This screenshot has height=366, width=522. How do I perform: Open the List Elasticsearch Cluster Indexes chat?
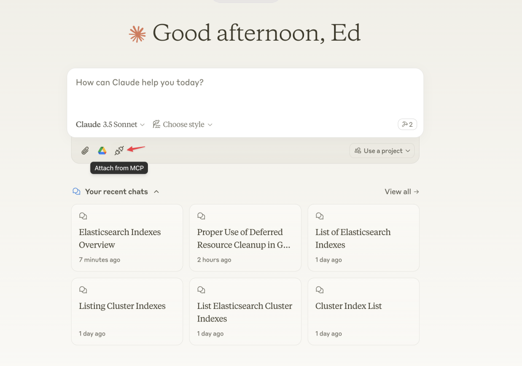coord(245,312)
